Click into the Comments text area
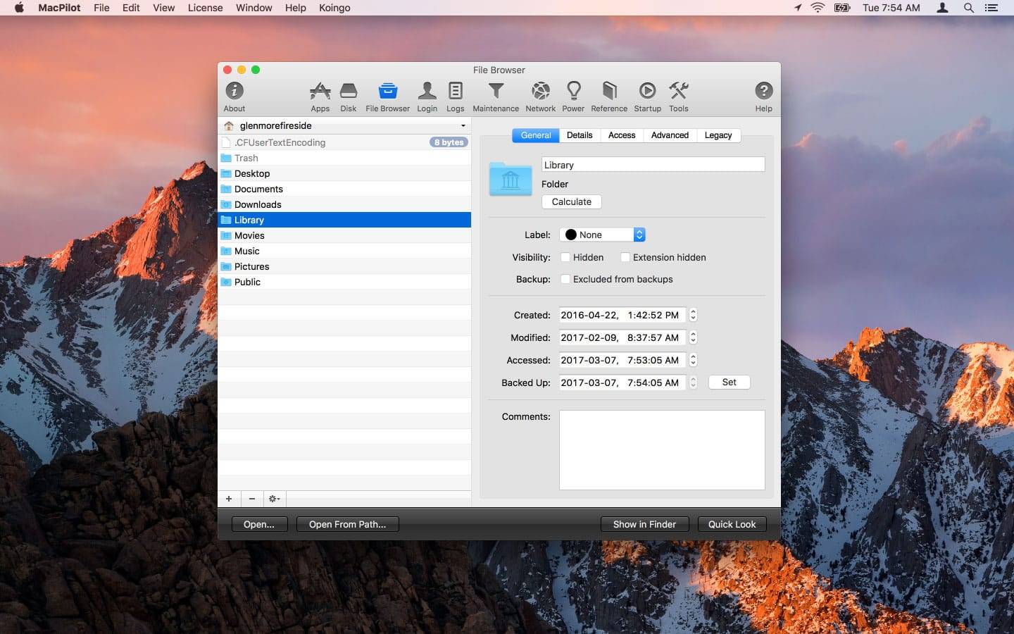1014x634 pixels. click(661, 450)
